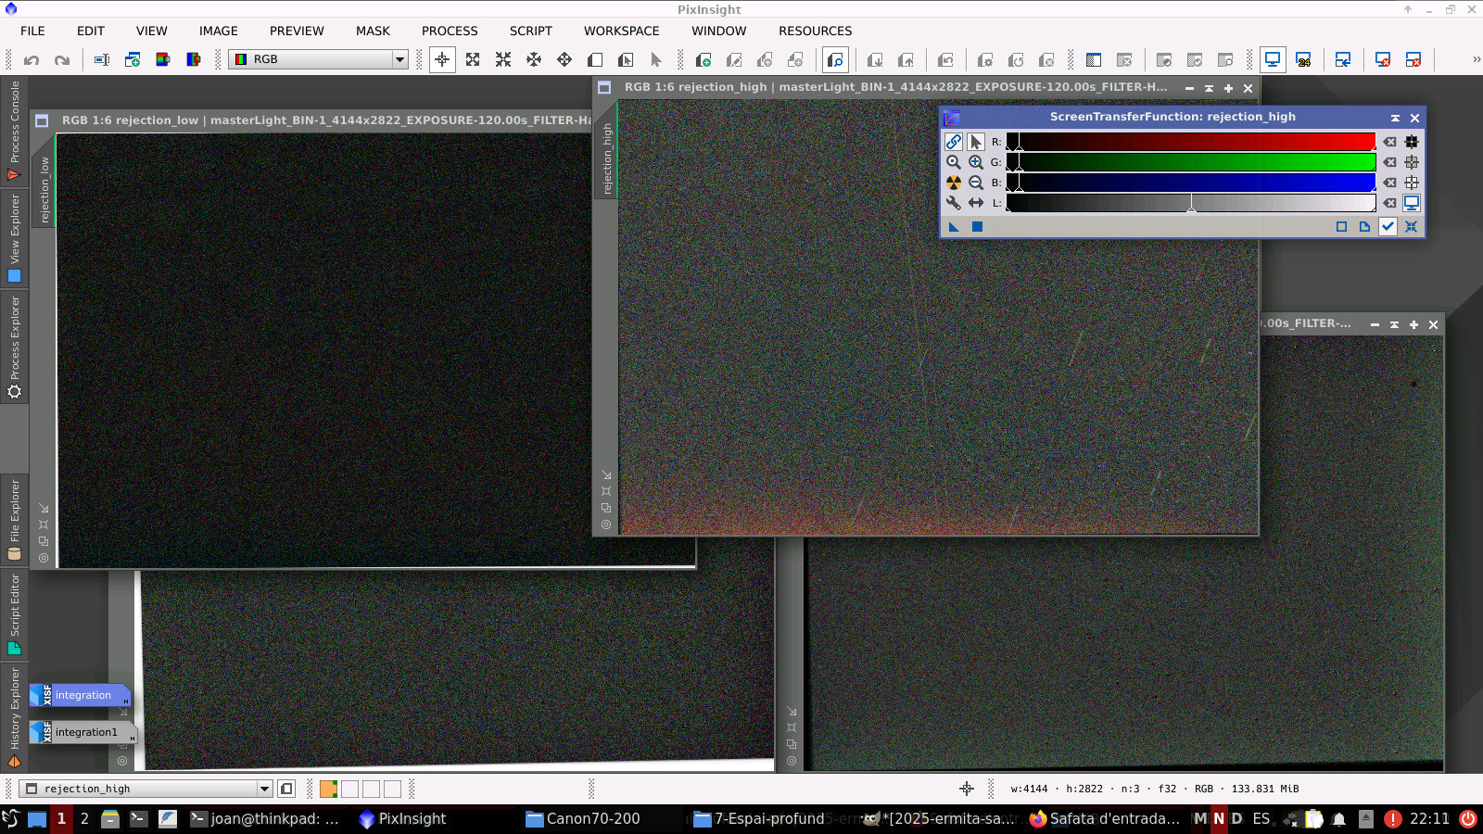Click the integration1 XISF icon

82,732
